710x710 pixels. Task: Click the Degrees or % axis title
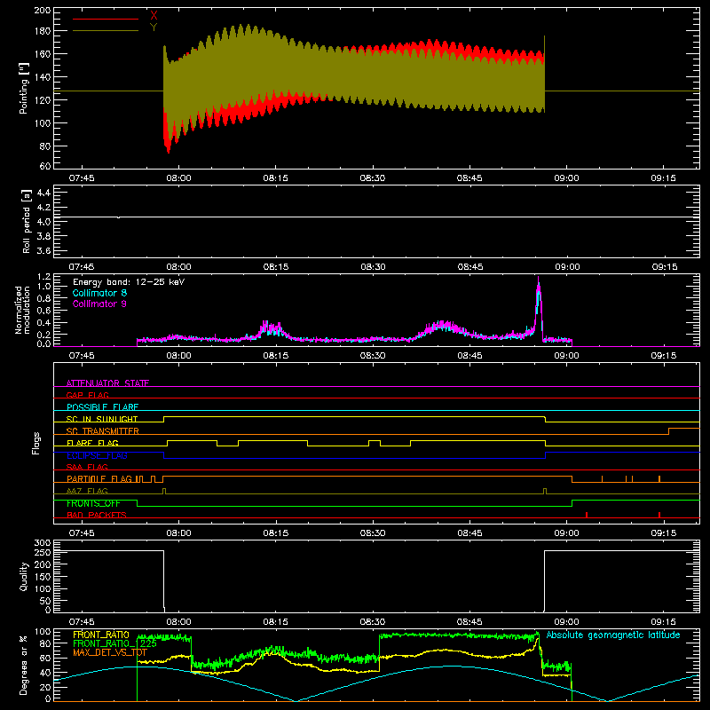[24, 665]
